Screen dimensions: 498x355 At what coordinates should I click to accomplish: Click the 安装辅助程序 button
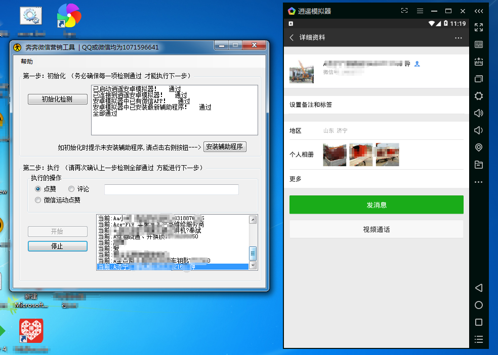[x=225, y=147]
